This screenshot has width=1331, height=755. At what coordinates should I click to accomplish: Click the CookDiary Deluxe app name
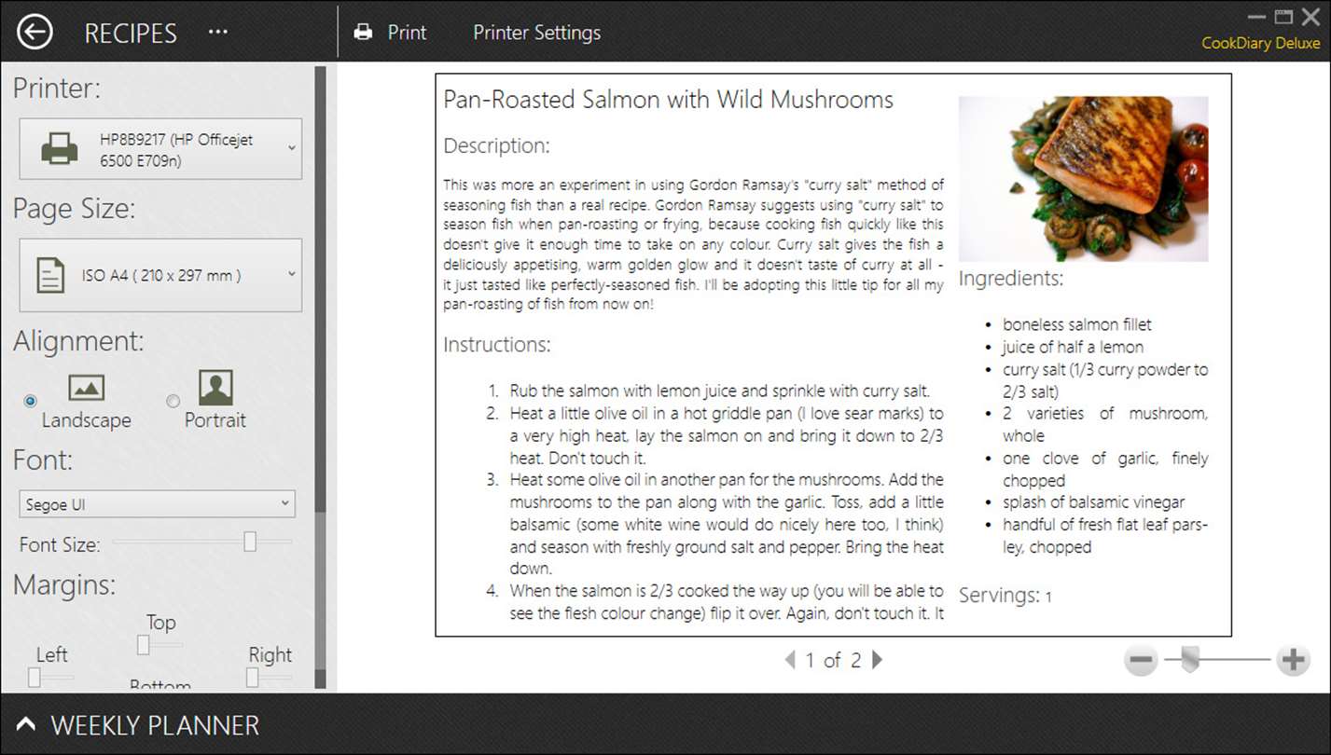tap(1260, 43)
